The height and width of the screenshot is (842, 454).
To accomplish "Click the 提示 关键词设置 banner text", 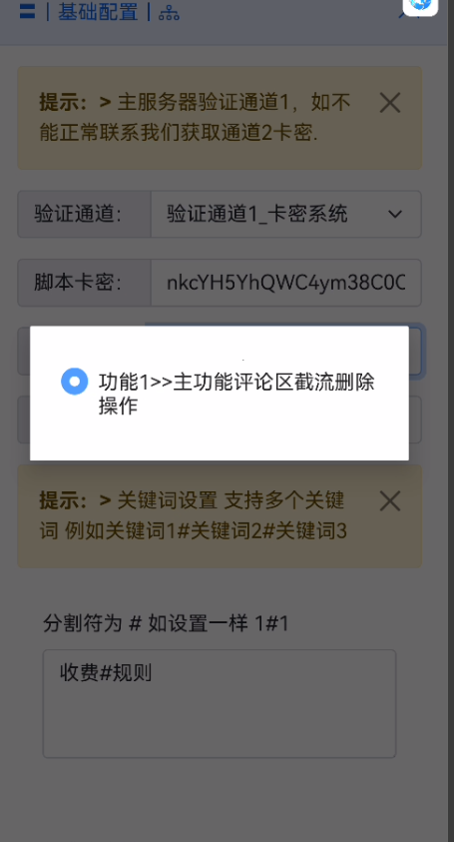I will (x=194, y=516).
